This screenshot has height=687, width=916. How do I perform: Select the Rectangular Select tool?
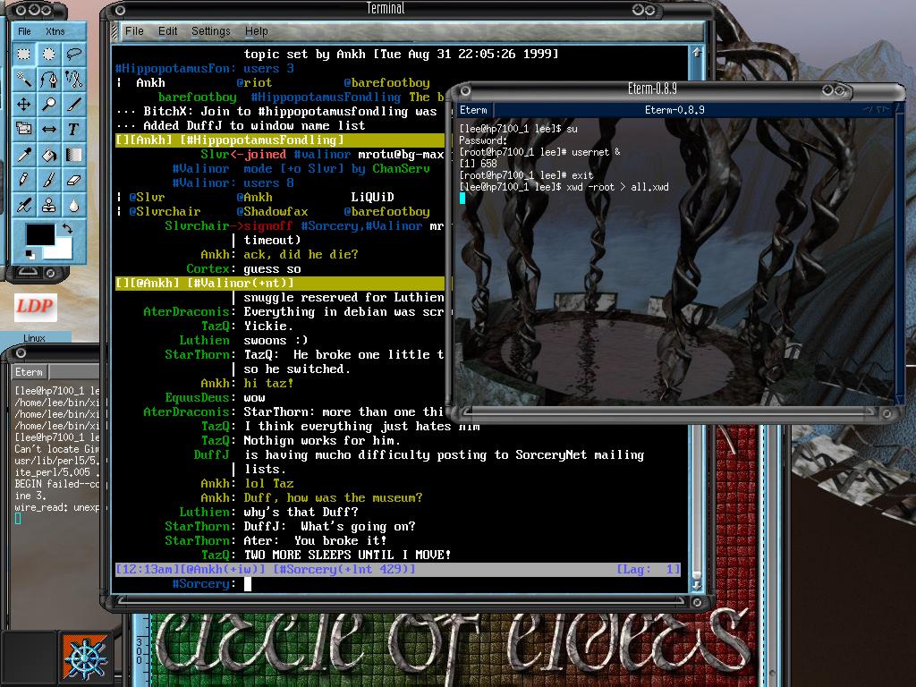coord(24,54)
